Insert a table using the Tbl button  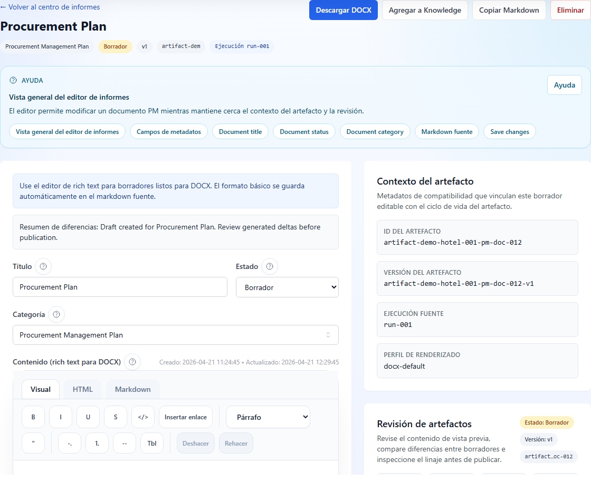tap(152, 443)
